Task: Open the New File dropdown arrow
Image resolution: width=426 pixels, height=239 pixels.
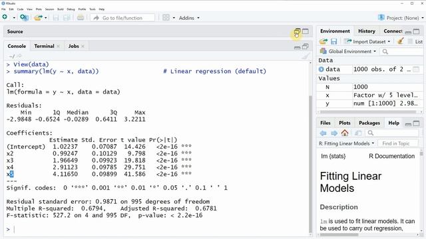Action: pyautogui.click(x=14, y=18)
